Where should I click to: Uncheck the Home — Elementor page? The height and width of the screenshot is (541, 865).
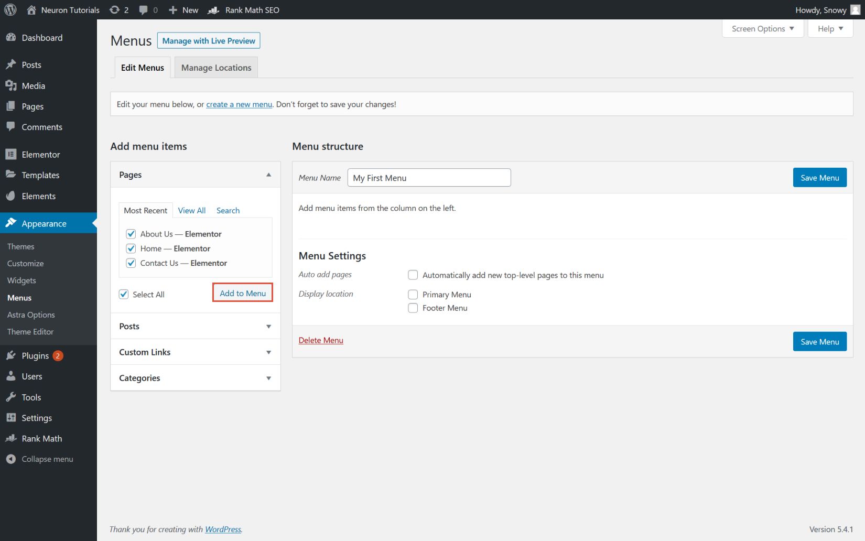pos(131,248)
